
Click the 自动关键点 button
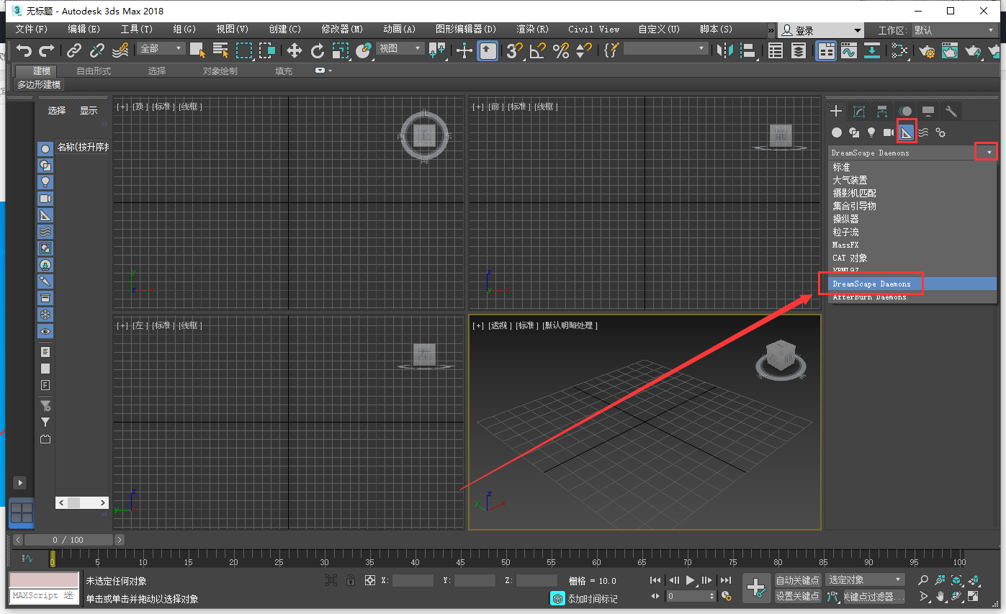[x=798, y=580]
